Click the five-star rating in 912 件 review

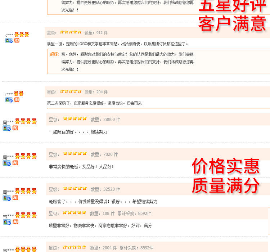pyautogui.click(x=71, y=32)
